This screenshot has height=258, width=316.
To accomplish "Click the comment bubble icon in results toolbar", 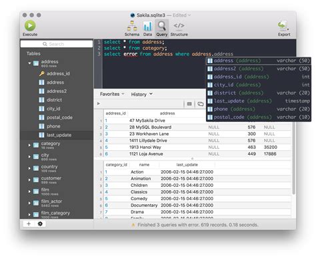I will (201, 104).
